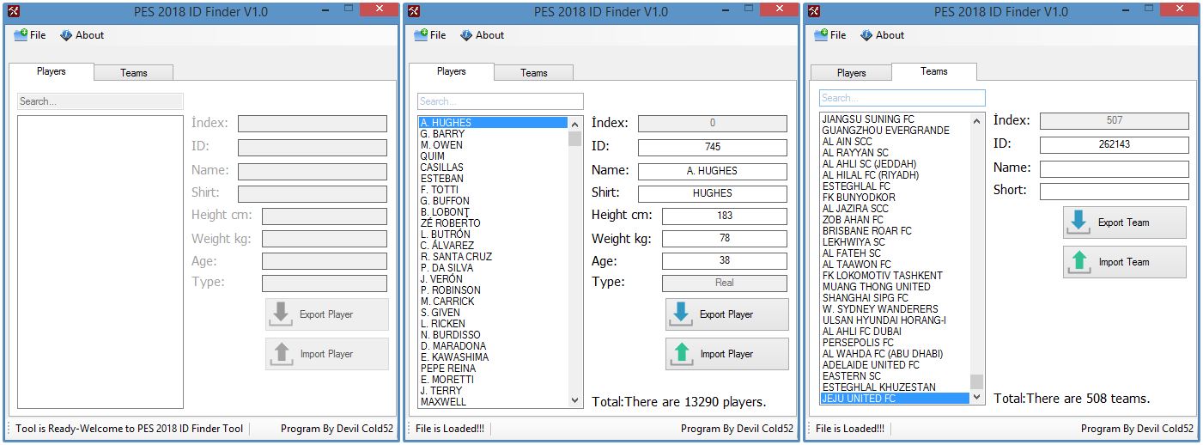Click search box in middle window players list

coord(500,101)
